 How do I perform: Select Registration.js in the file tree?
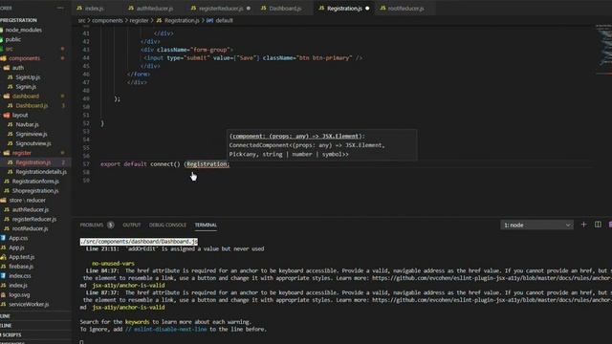[33, 162]
